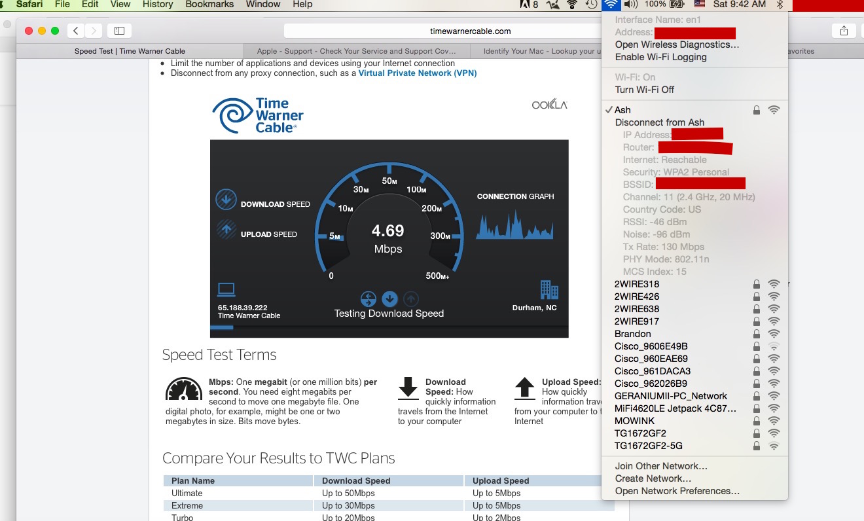Open the US flag input source menu
Image resolution: width=864 pixels, height=521 pixels.
coord(700,4)
